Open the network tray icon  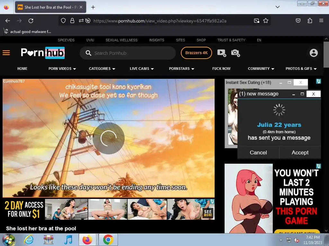(289, 240)
